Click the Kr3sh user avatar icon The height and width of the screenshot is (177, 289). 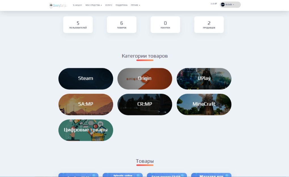coord(223,5)
